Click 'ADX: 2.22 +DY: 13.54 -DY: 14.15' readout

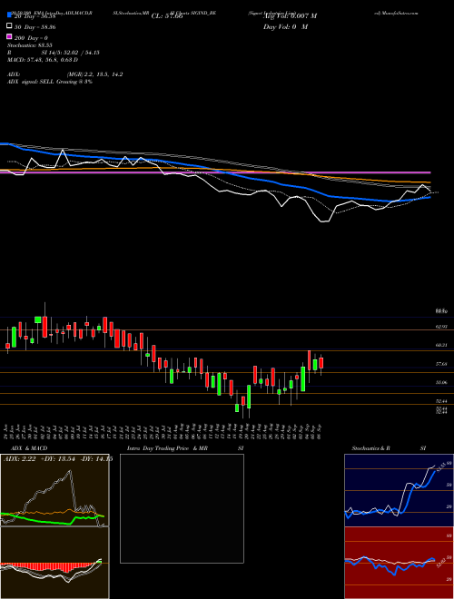[x=57, y=459]
